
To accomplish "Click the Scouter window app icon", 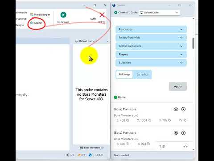I will [x=114, y=5].
